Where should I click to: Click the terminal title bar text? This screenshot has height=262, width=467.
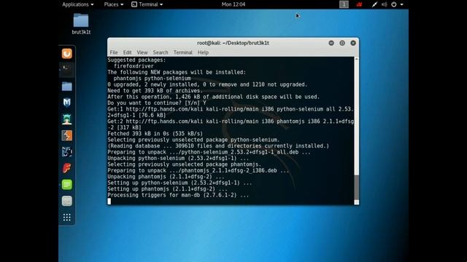233,43
